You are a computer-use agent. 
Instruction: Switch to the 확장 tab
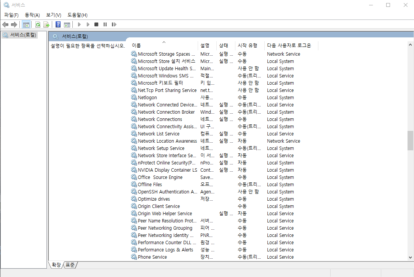(x=56, y=265)
